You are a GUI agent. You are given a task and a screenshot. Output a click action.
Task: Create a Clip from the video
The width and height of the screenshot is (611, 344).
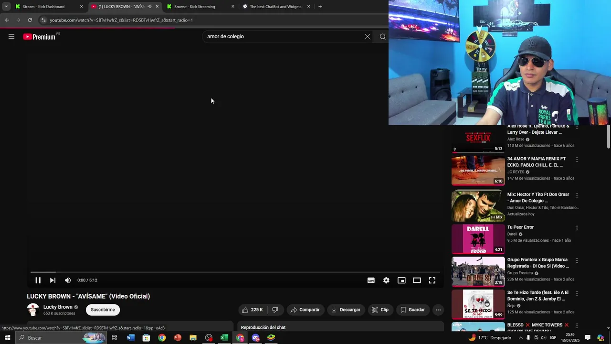(380, 310)
